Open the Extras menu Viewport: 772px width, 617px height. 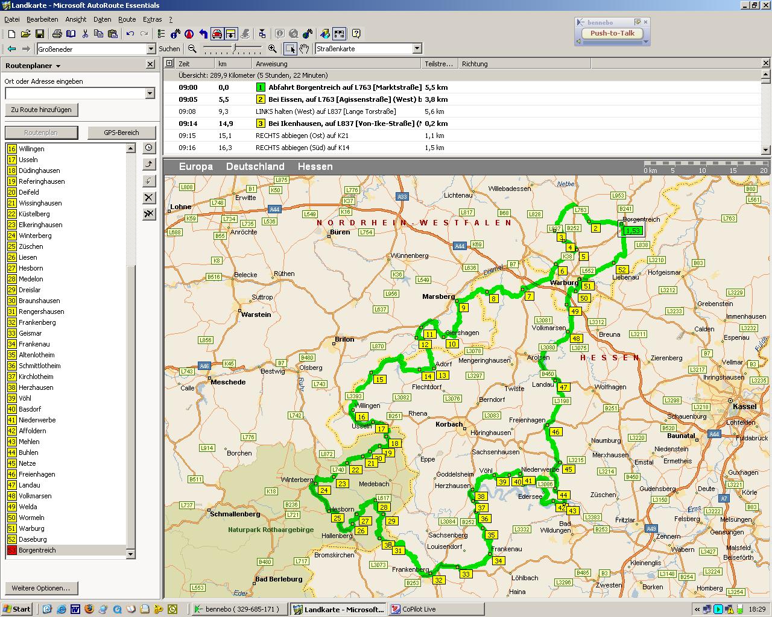[152, 19]
